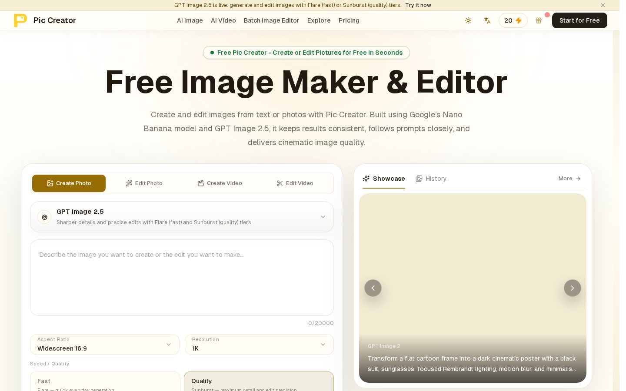Screen dimensions: 626x391
Task: Click the Free Pic Creator green badge
Action: 306,53
